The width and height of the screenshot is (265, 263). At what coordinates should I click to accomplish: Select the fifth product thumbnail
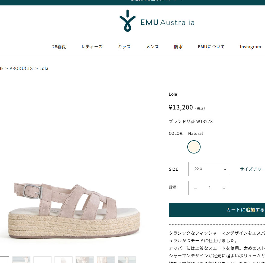[85, 260]
